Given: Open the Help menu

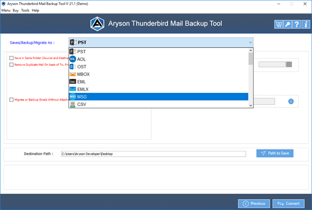Looking at the screenshot, I should (35, 10).
